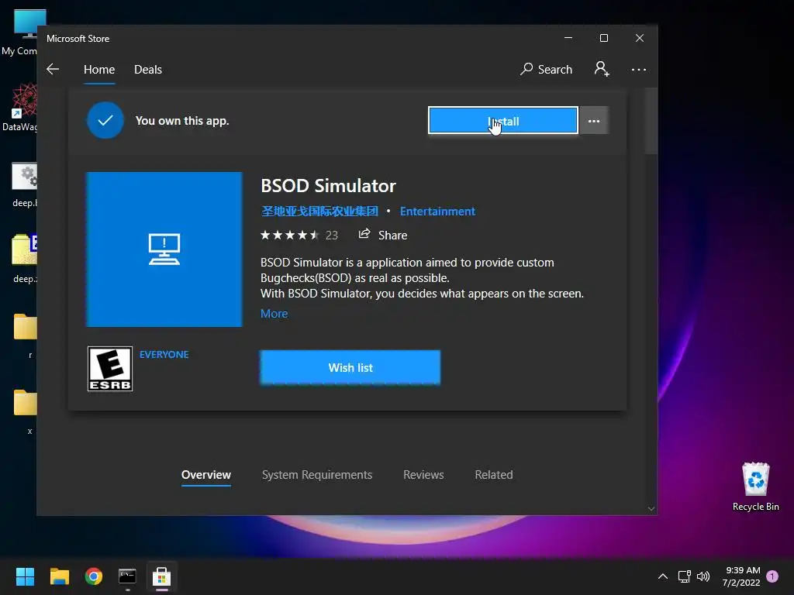Select the DataWag desktop shortcut
This screenshot has height=595, width=794.
20,107
